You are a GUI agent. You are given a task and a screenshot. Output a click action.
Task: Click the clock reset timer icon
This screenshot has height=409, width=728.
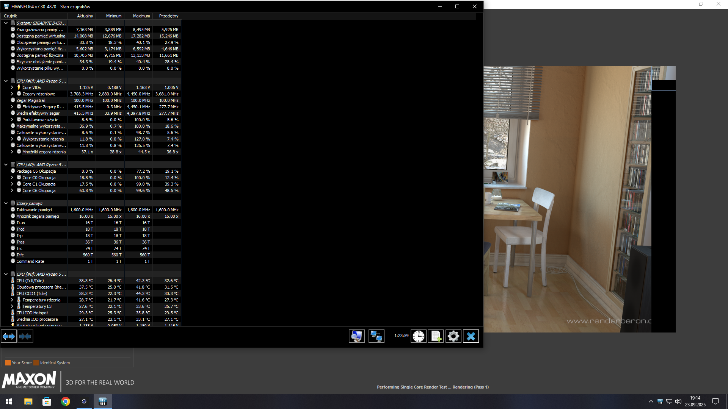[x=419, y=336]
